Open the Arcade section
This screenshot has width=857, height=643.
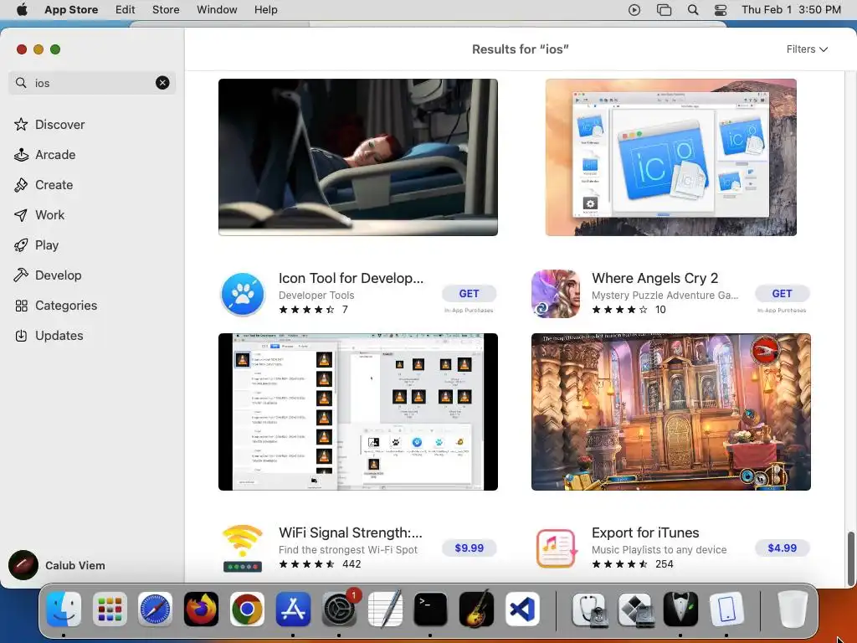45,155
